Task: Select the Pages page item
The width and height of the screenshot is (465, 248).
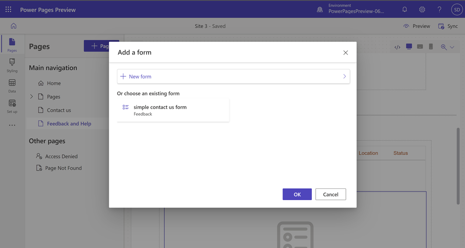Action: (x=54, y=97)
